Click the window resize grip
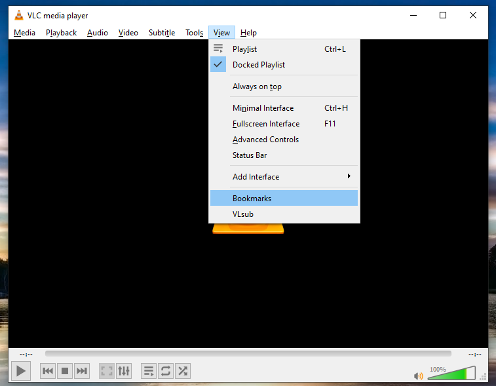 (x=484, y=377)
